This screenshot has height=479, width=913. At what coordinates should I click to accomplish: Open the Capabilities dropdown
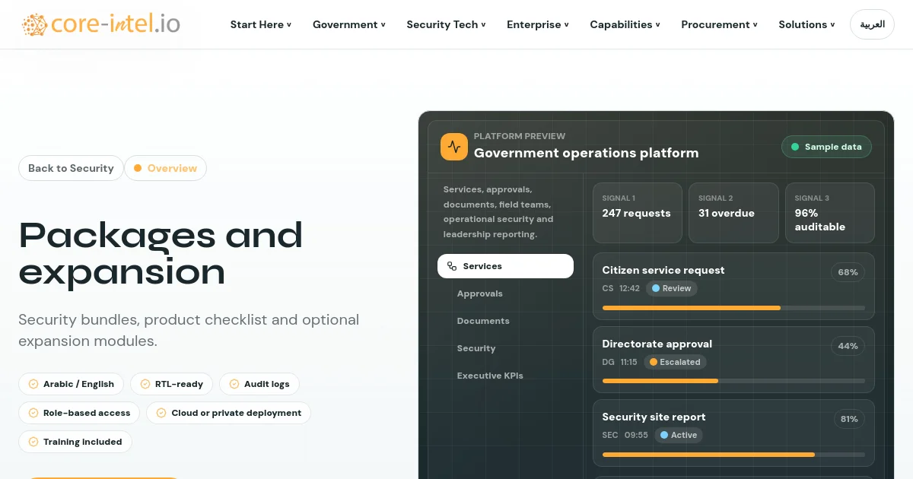point(625,24)
